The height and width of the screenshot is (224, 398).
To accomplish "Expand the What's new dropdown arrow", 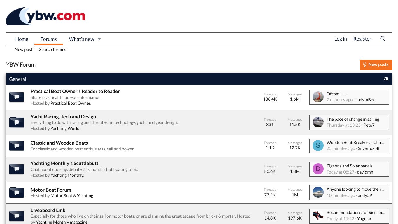I will [x=99, y=39].
